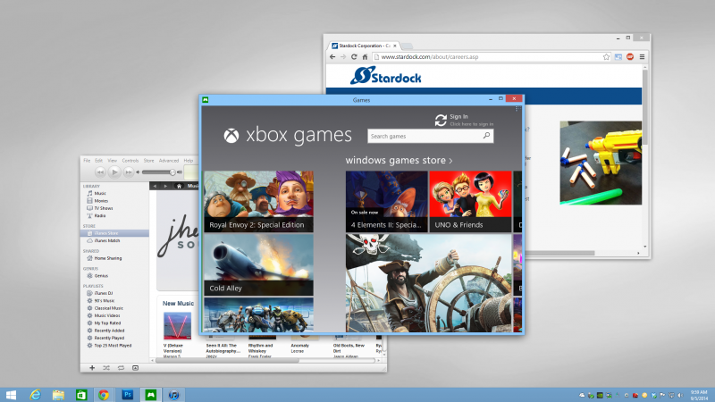
Task: Select Genius in the iTunes sidebar
Action: pos(101,276)
